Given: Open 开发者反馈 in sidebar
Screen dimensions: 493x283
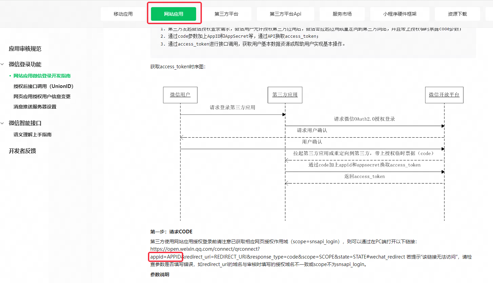Looking at the screenshot, I should pyautogui.click(x=22, y=151).
